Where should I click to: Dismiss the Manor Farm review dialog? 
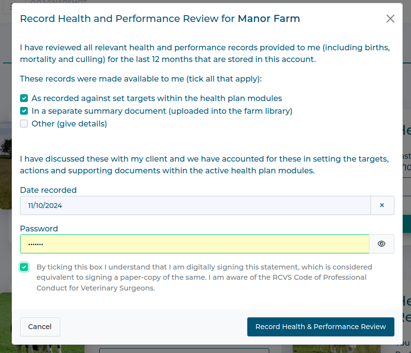[390, 19]
